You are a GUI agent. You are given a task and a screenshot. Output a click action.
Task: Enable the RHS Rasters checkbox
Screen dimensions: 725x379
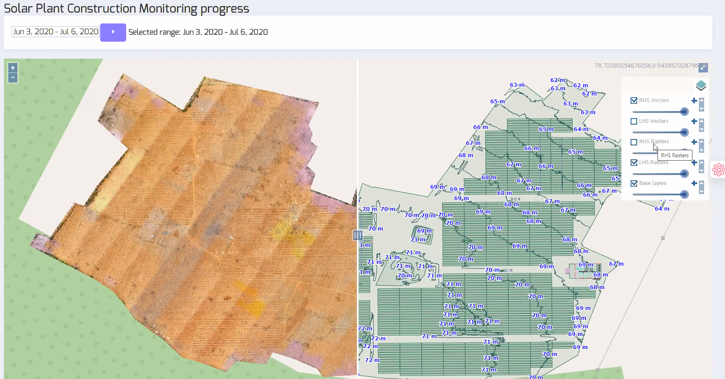tap(634, 142)
